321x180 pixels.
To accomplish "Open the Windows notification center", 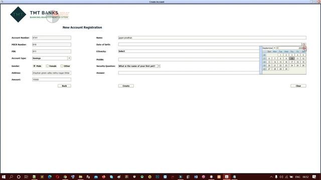I will [314, 176].
